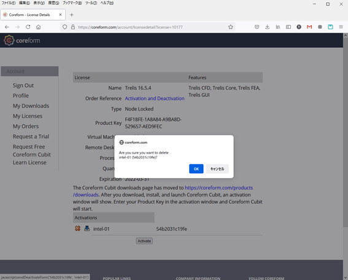Click the Node Locked type value

(x=139, y=109)
